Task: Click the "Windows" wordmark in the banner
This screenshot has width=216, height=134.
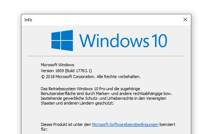Action: (114, 40)
